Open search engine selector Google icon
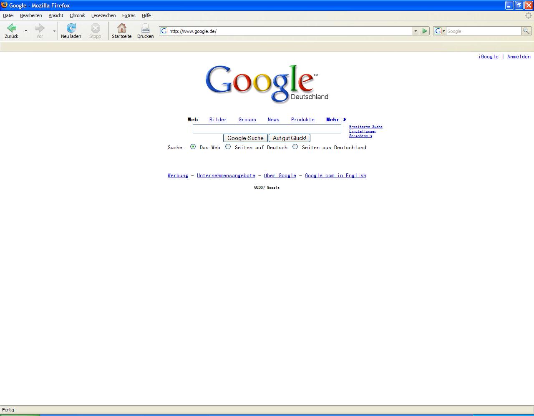 point(440,31)
